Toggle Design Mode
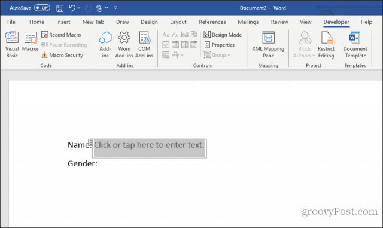Image resolution: width=383 pixels, height=228 pixels. 223,35
